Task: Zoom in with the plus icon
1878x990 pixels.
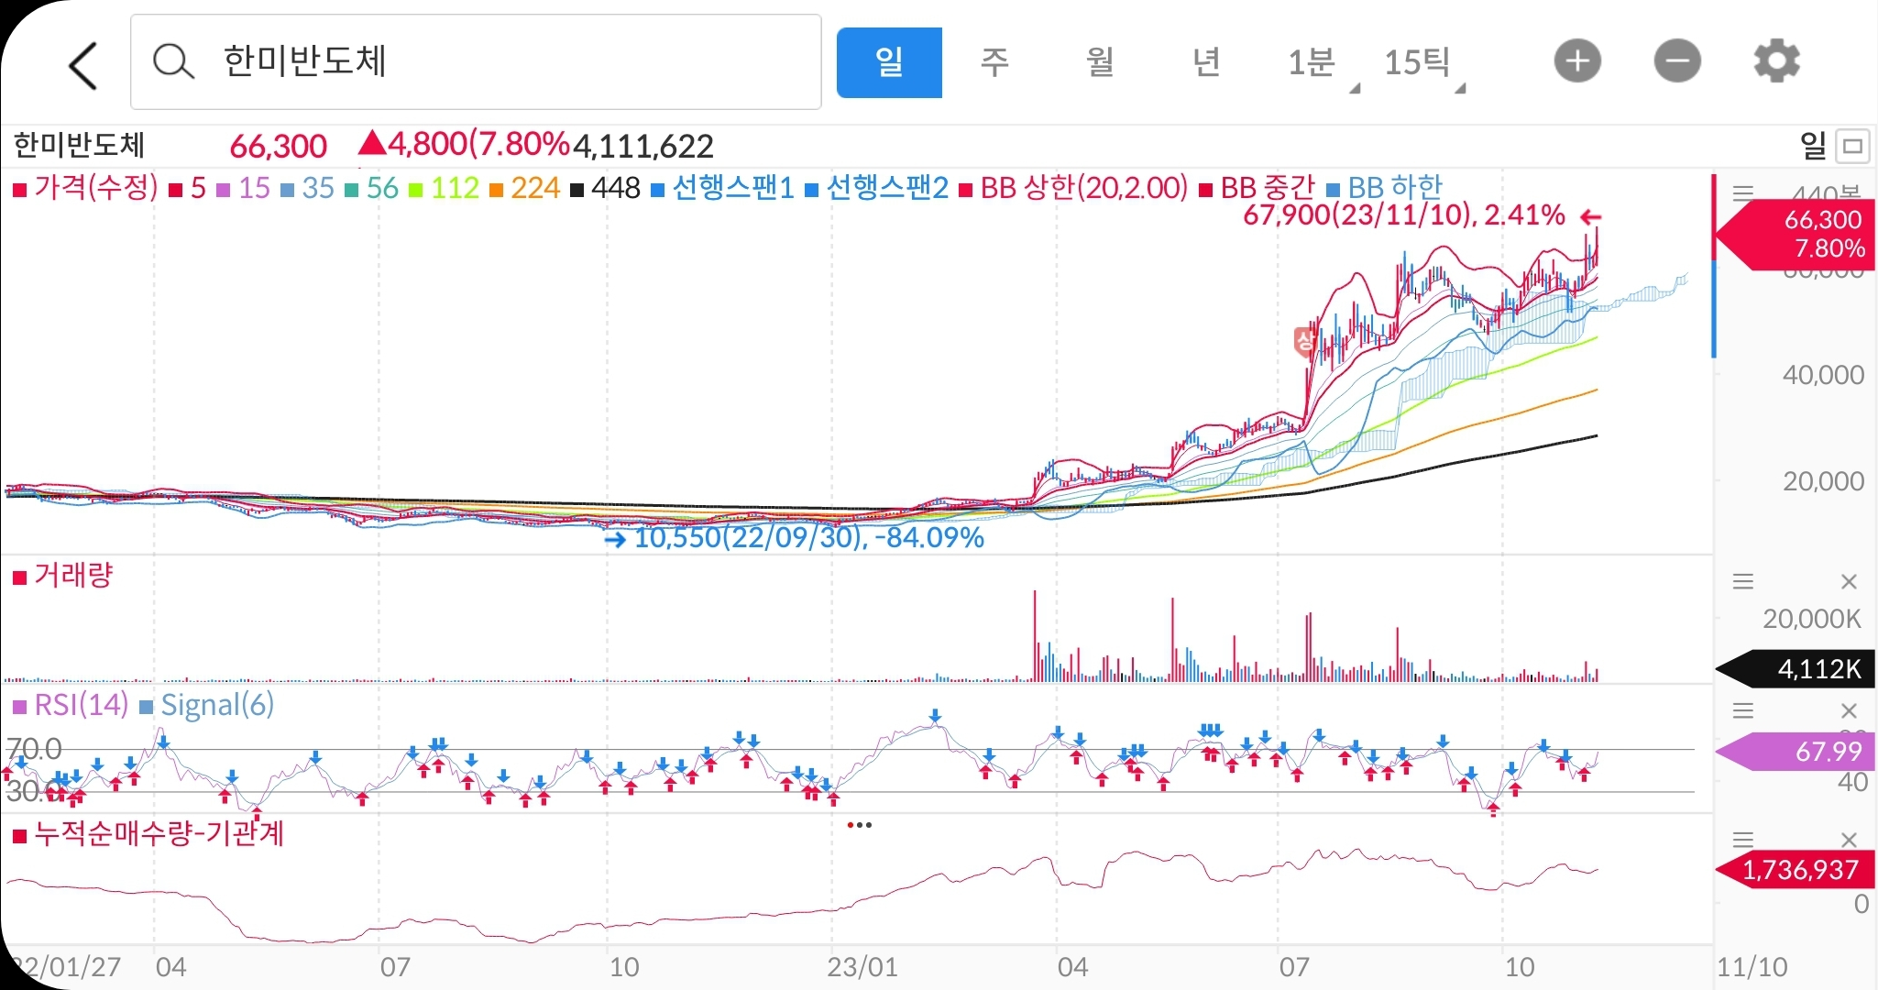Action: (x=1577, y=61)
